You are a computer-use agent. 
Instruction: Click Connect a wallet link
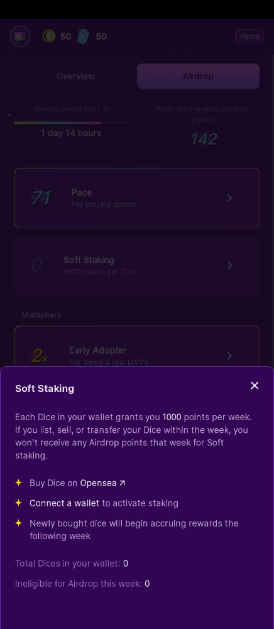coord(65,503)
